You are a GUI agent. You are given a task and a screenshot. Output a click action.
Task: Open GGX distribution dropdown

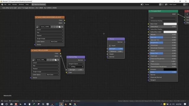tap(163, 18)
